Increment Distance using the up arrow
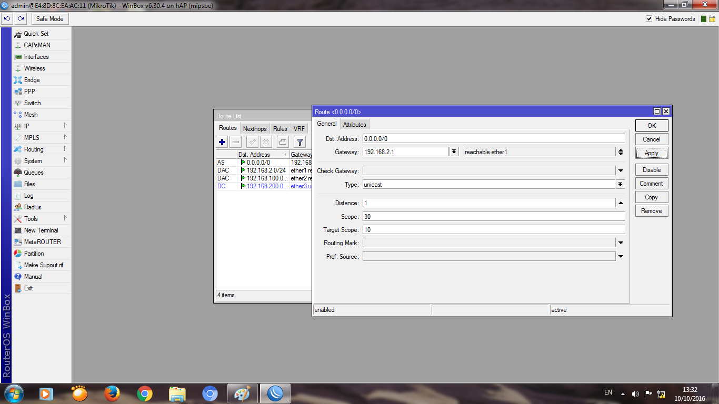This screenshot has width=719, height=404. [620, 202]
